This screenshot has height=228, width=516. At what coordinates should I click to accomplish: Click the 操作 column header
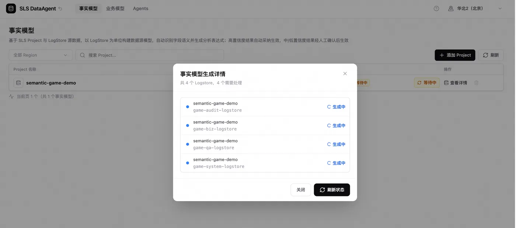coord(447,69)
